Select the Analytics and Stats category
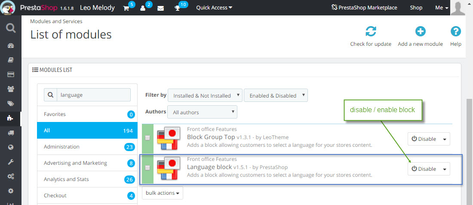 pyautogui.click(x=87, y=179)
